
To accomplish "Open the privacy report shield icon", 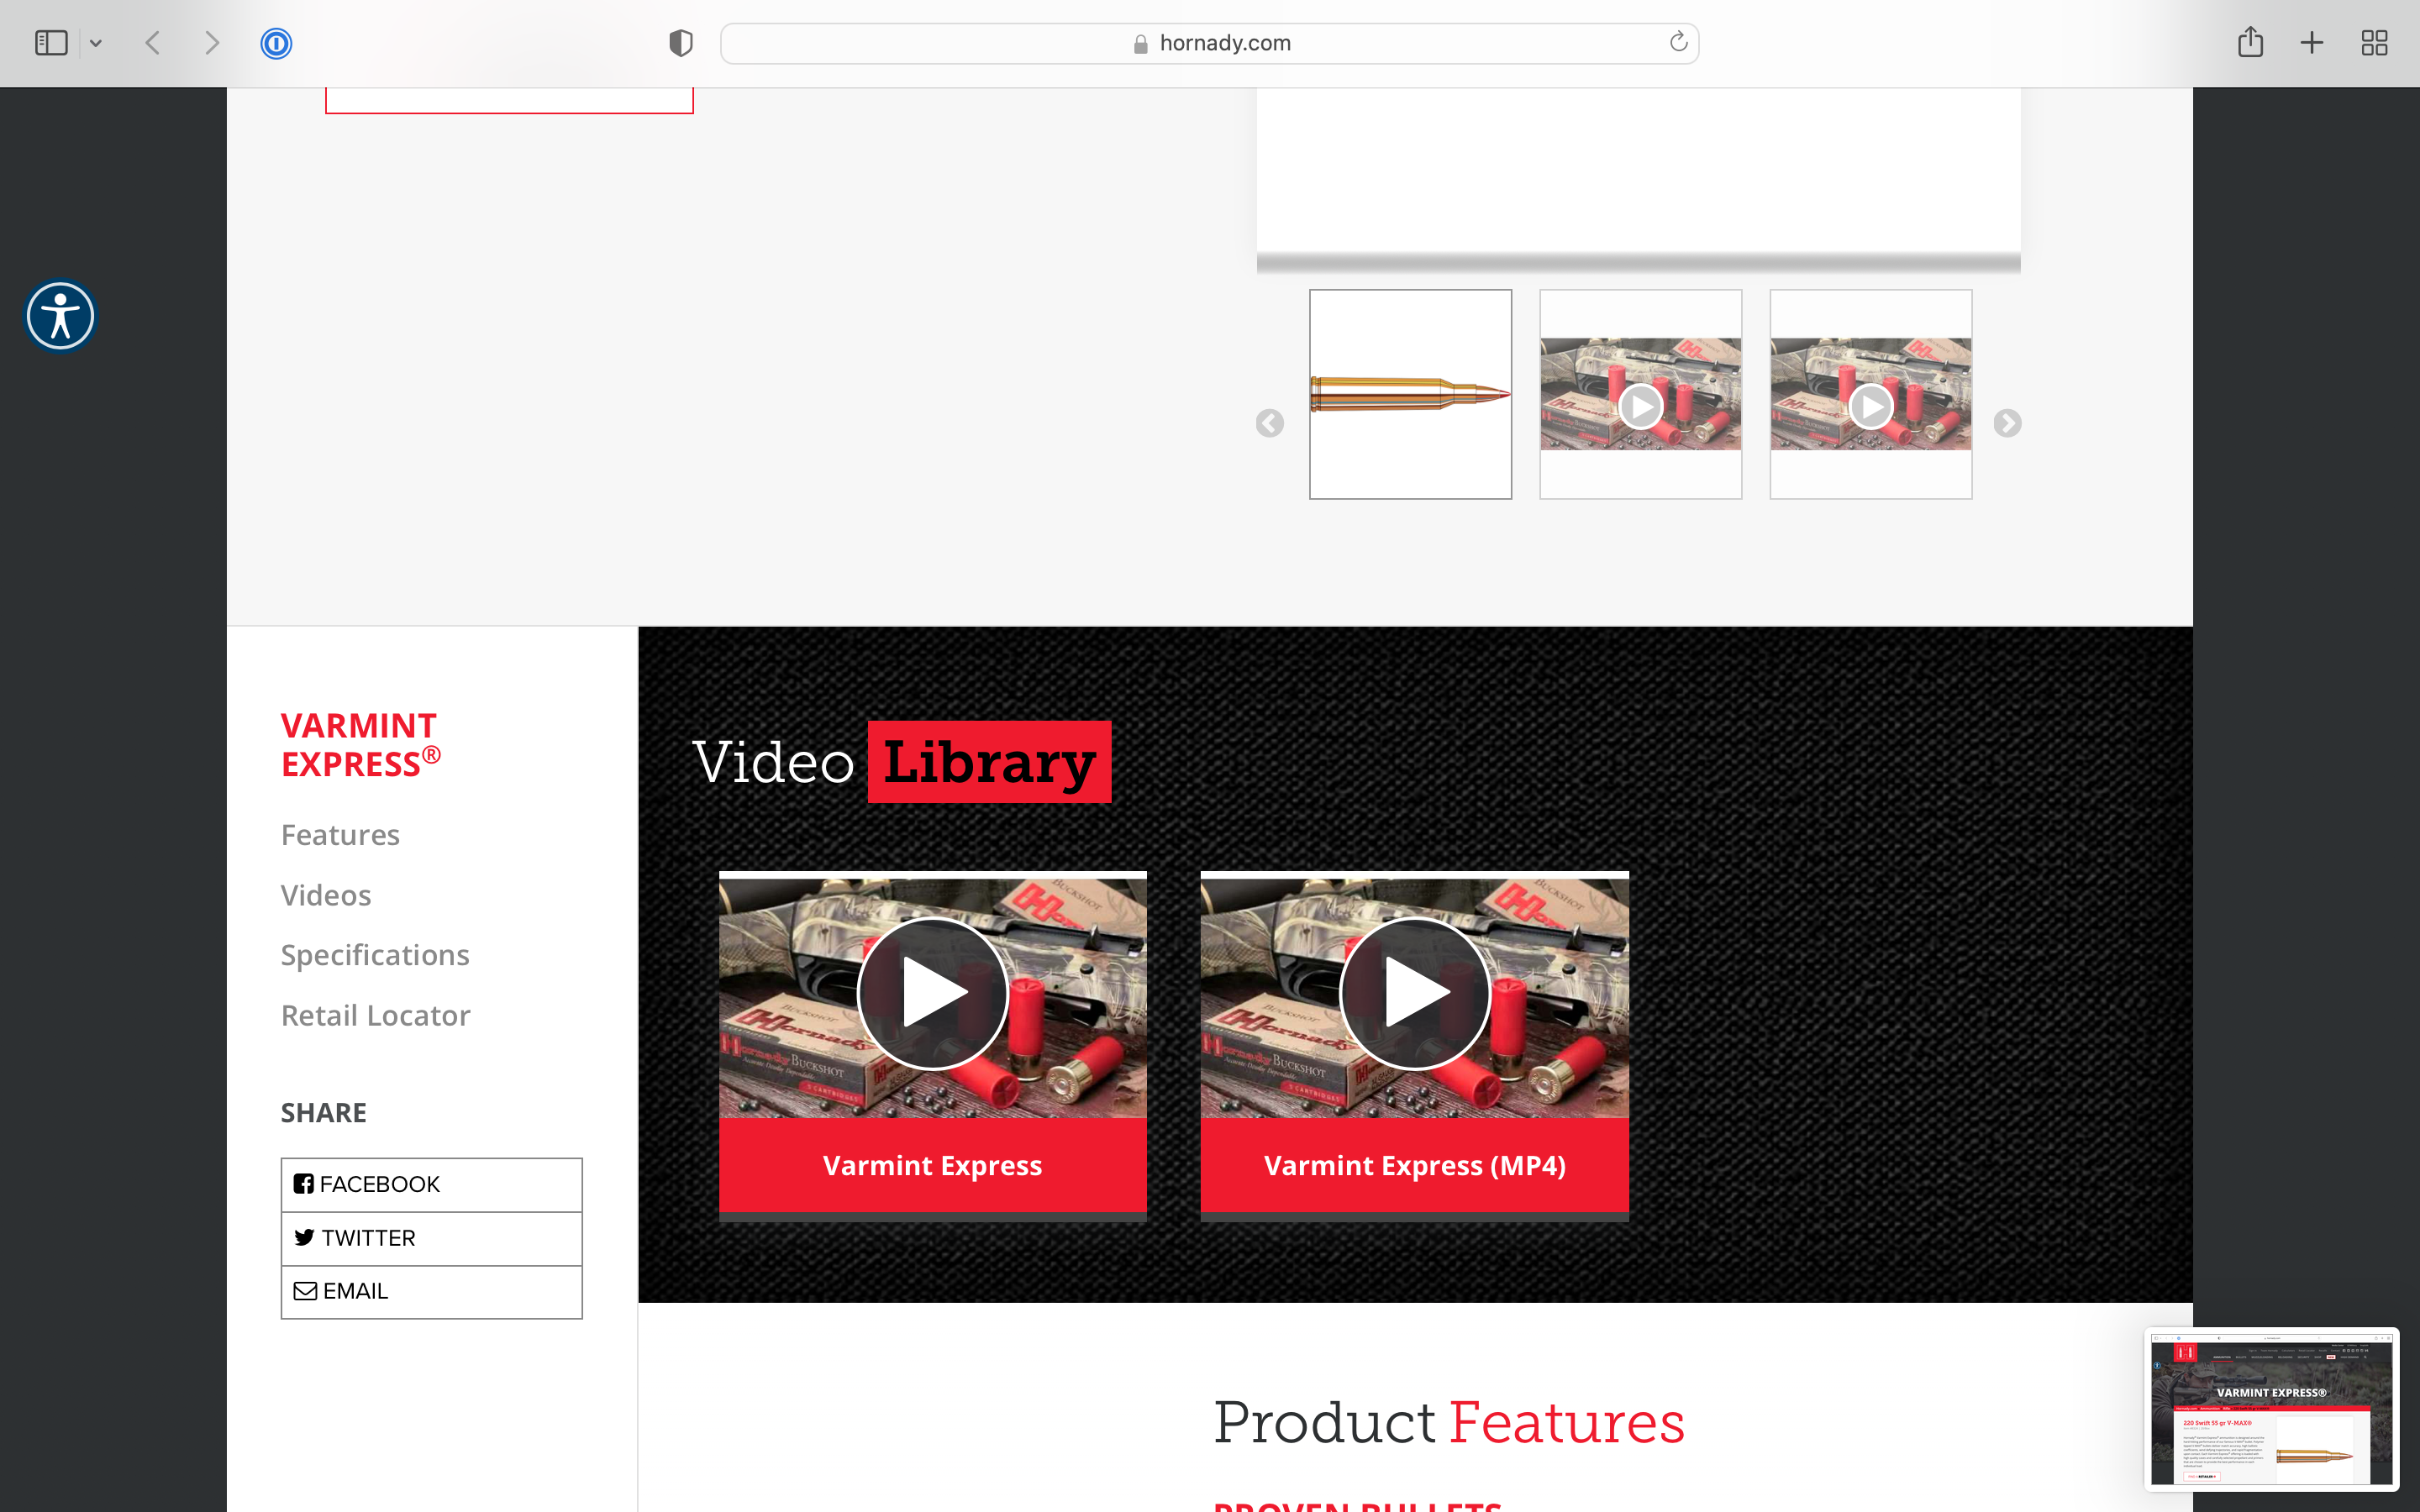I will coord(680,43).
